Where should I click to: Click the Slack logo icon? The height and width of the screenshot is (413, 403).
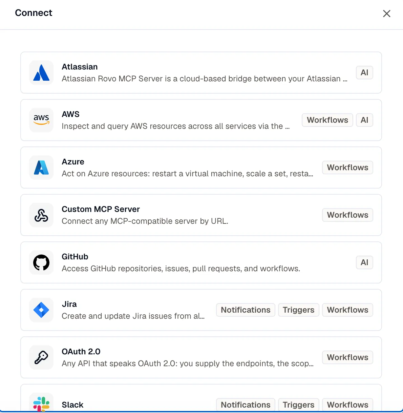(x=41, y=403)
